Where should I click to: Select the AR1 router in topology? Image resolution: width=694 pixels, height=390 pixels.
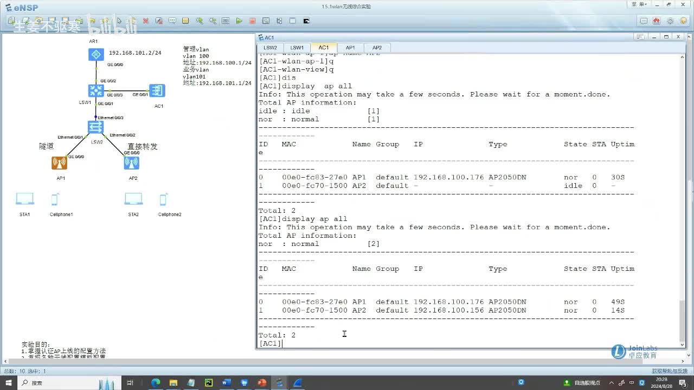[96, 55]
